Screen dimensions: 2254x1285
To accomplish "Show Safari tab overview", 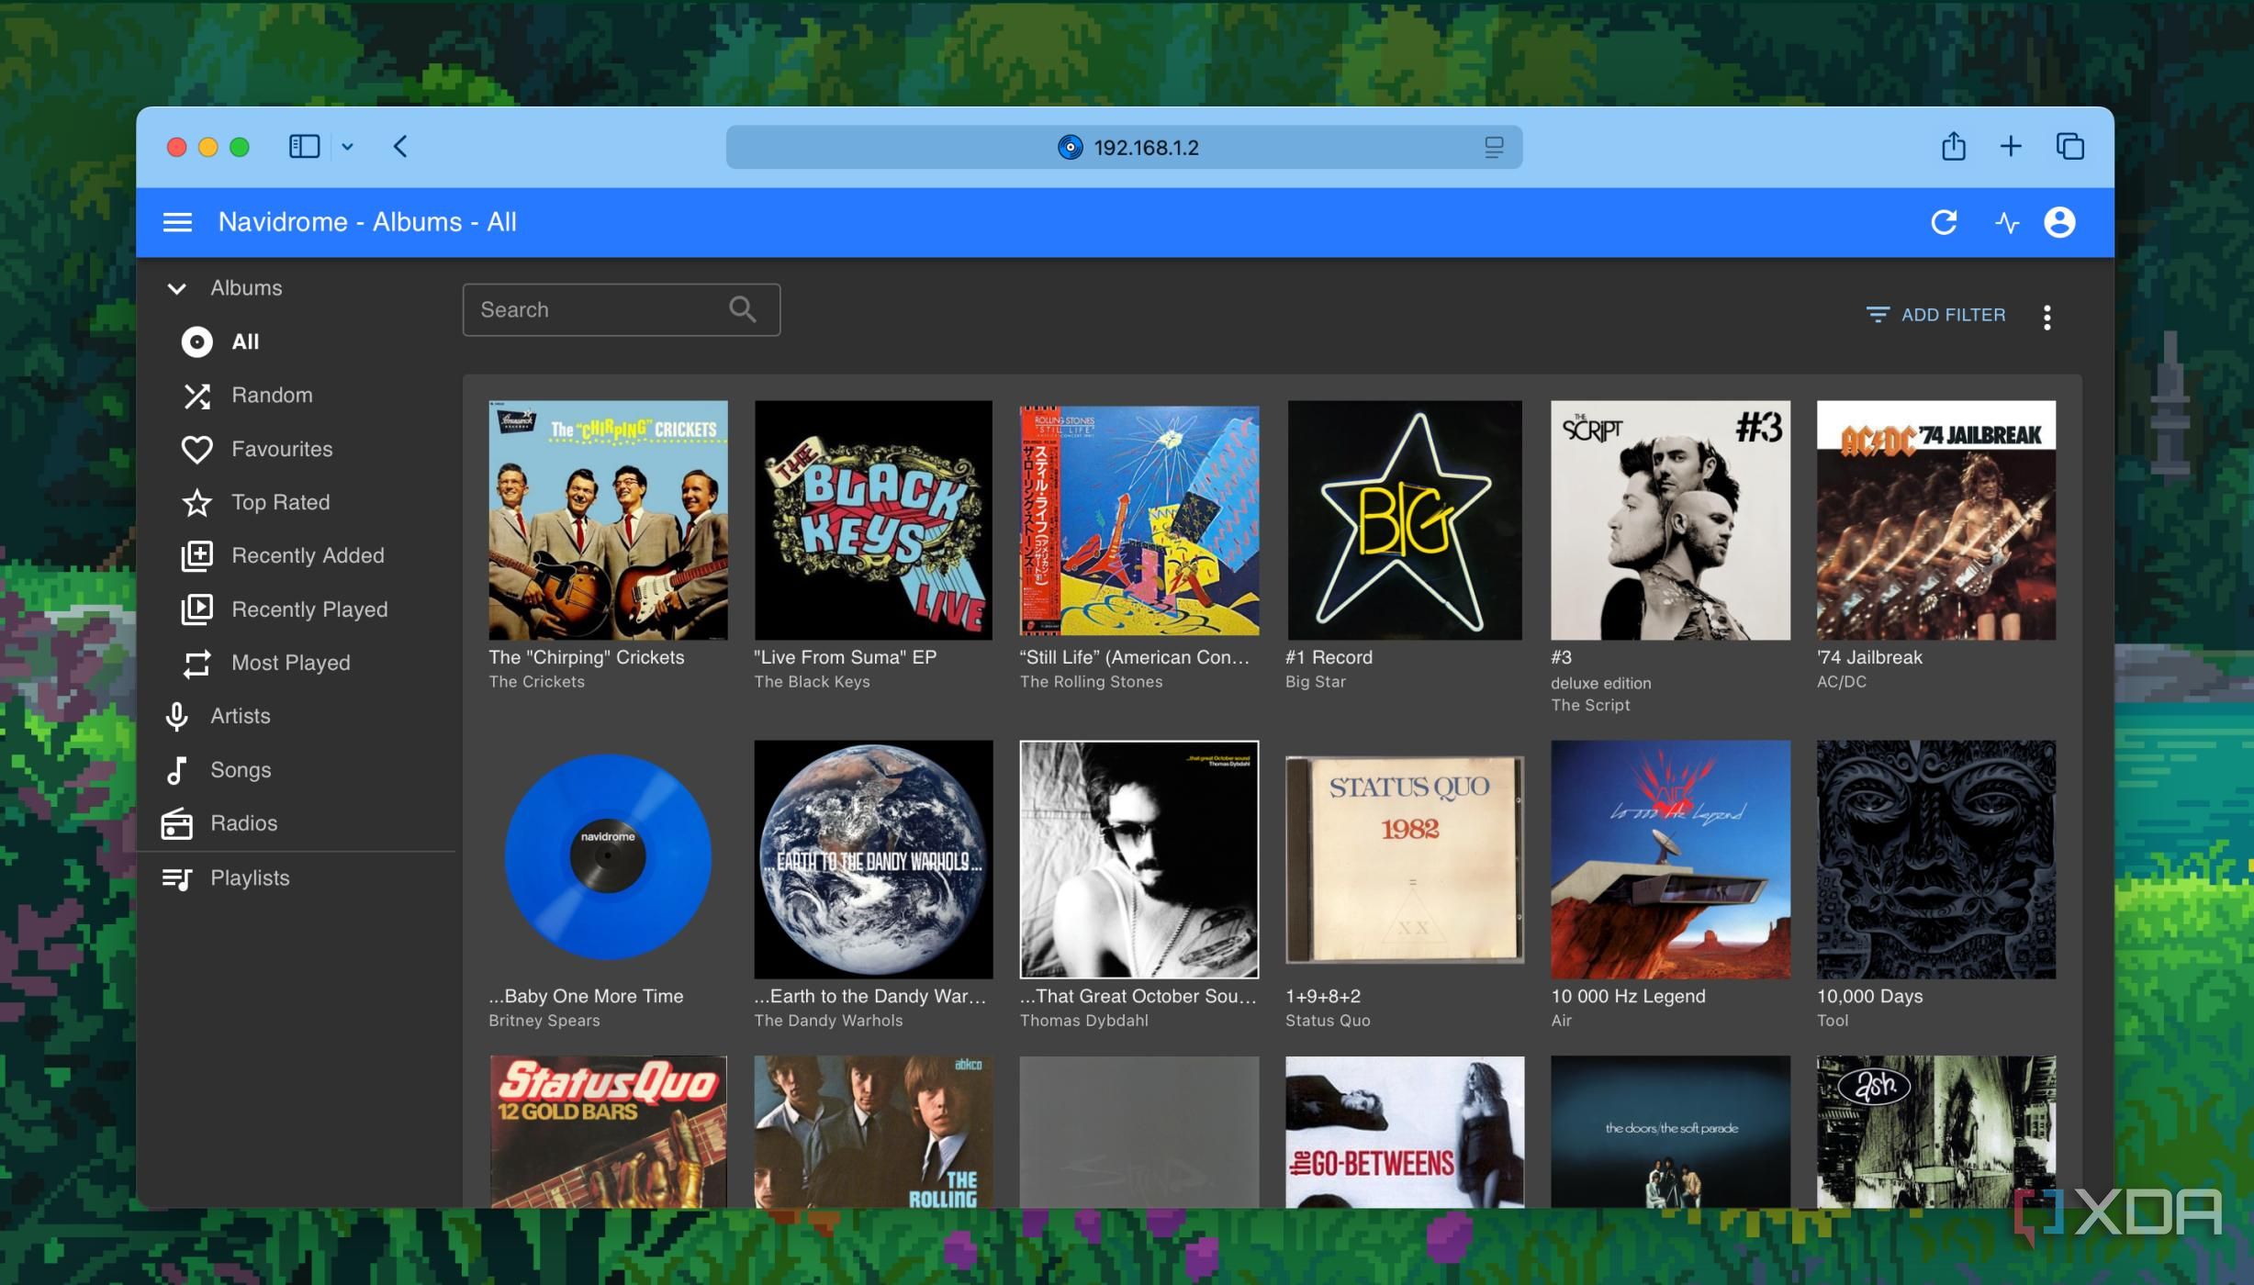I will (x=2069, y=147).
